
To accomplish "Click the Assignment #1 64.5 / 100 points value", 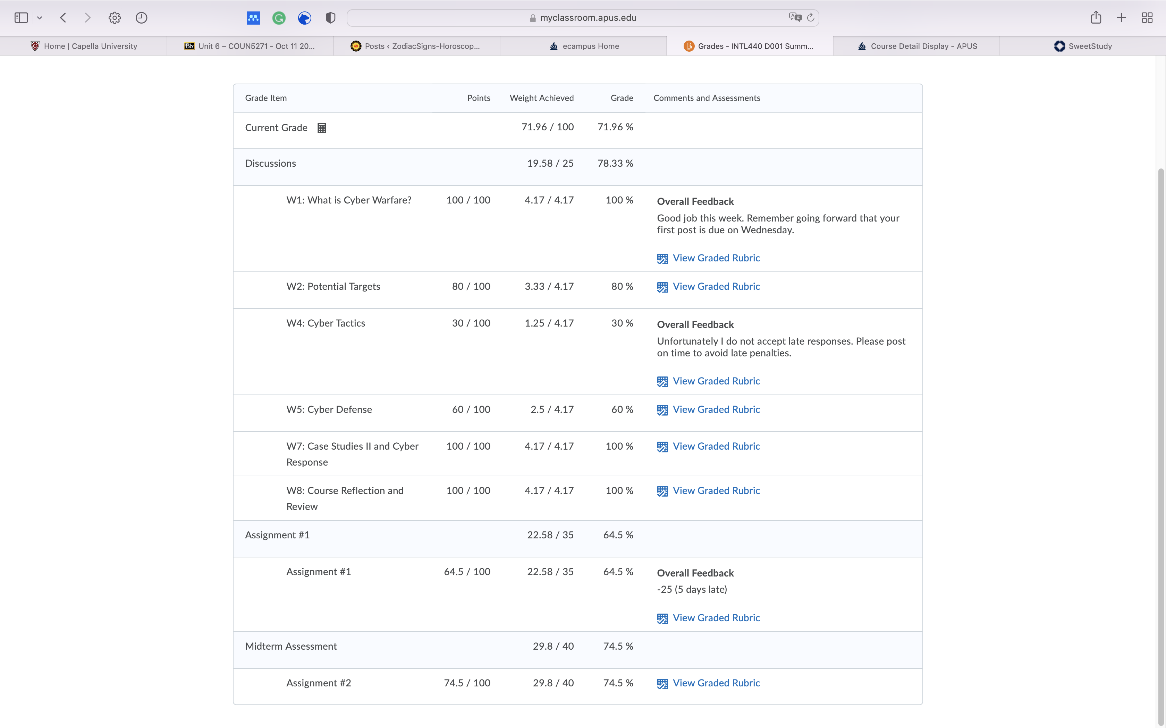I will pos(467,572).
